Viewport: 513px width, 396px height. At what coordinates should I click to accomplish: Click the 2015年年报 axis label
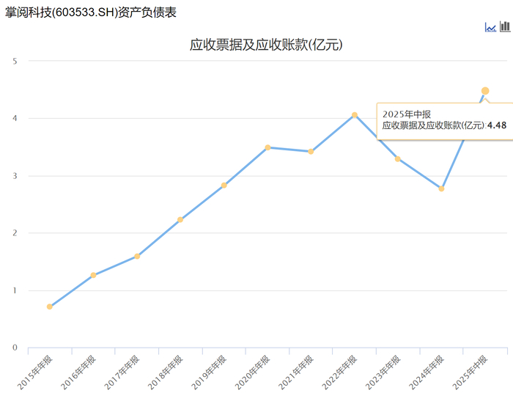pyautogui.click(x=34, y=373)
